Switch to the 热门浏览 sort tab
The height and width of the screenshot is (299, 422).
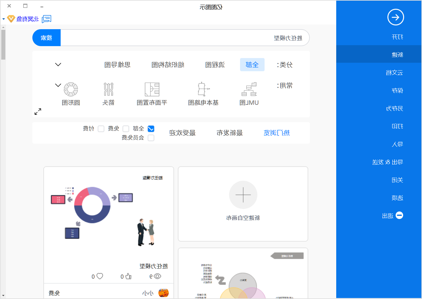(x=277, y=133)
